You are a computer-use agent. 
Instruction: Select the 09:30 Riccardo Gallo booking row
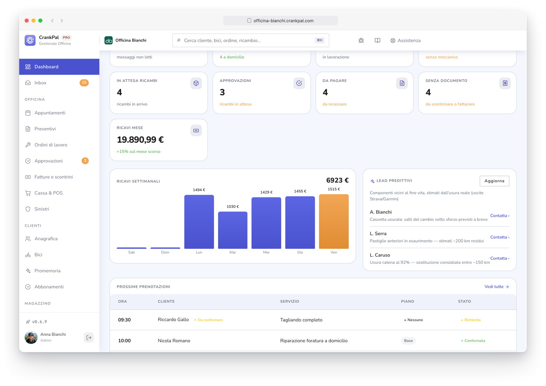[313, 320]
